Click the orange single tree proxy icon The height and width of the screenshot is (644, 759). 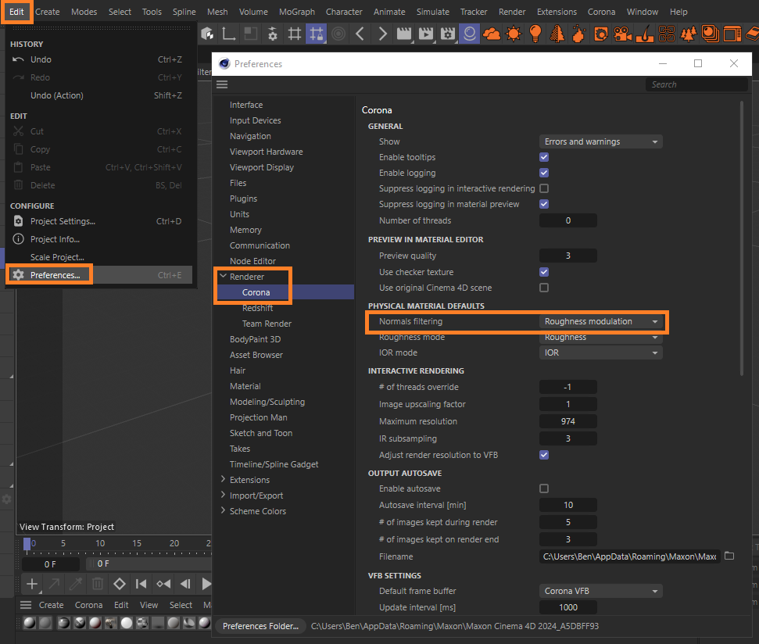(x=557, y=34)
